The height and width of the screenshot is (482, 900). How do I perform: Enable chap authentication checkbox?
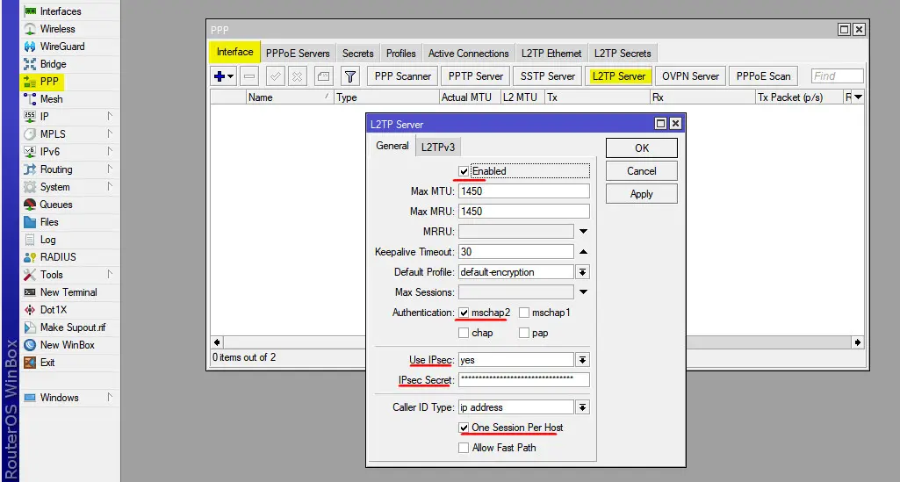pyautogui.click(x=464, y=333)
